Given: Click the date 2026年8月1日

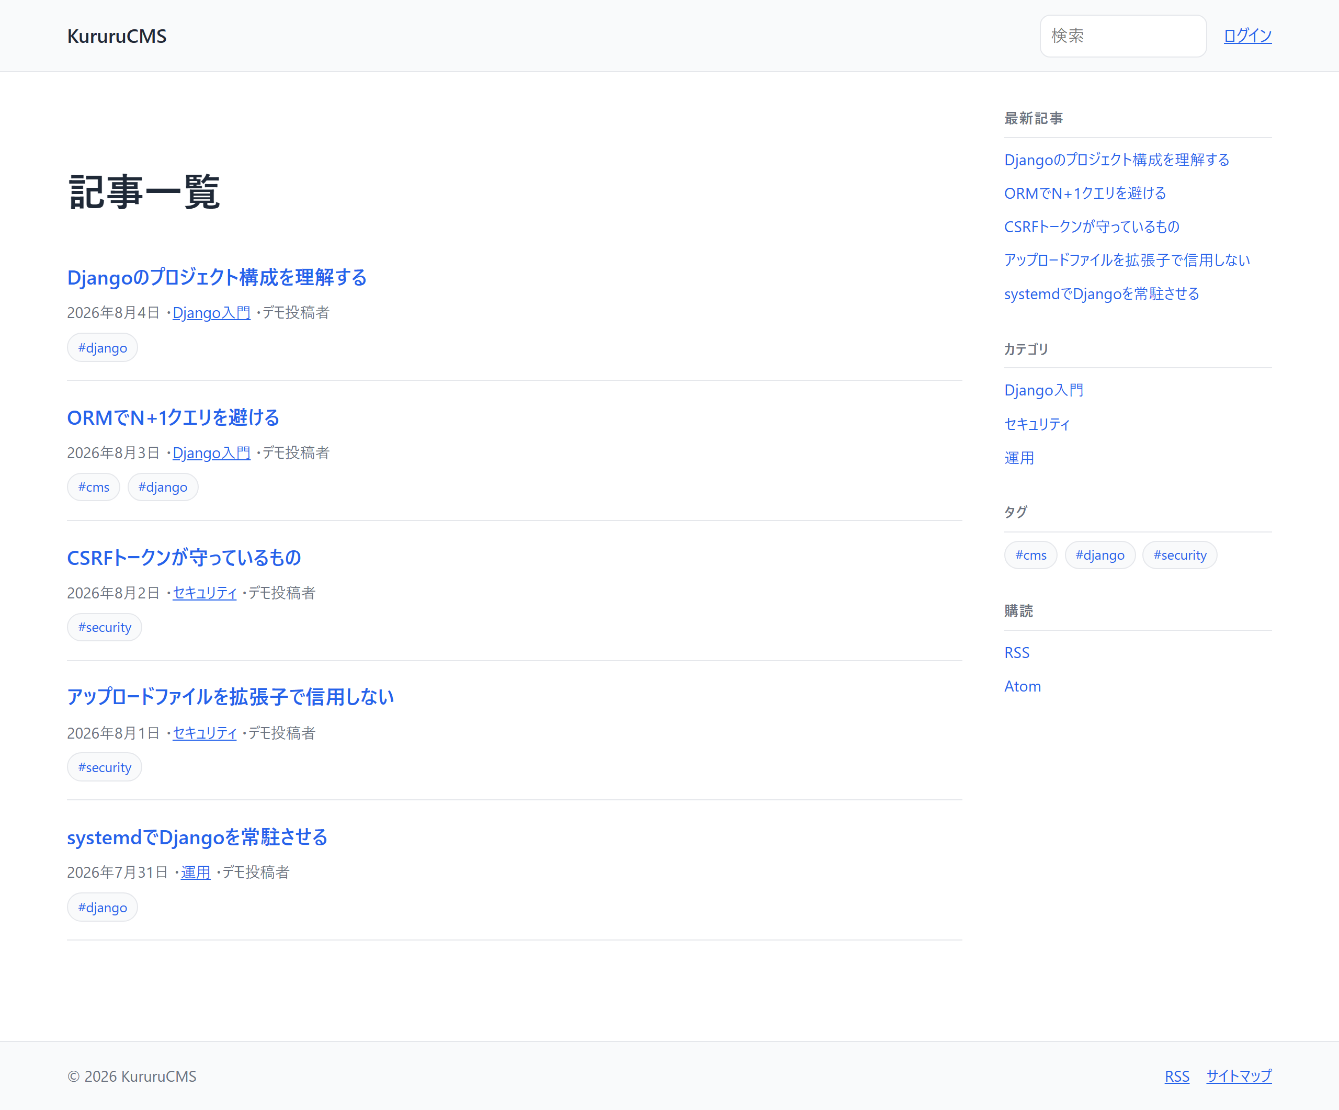Looking at the screenshot, I should (114, 733).
